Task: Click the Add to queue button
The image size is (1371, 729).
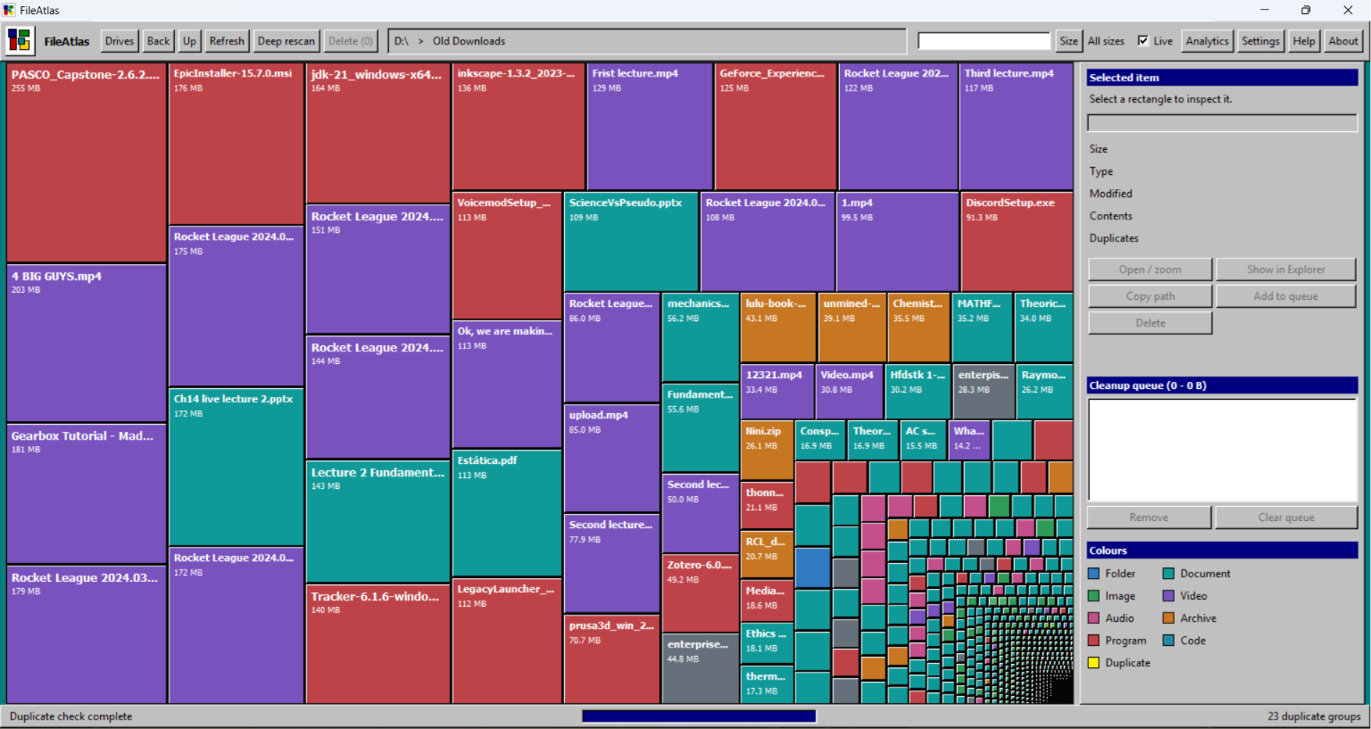Action: 1285,296
